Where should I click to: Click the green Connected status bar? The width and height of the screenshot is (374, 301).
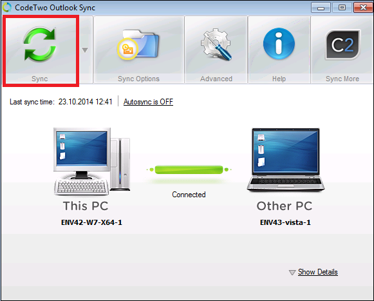(189, 170)
